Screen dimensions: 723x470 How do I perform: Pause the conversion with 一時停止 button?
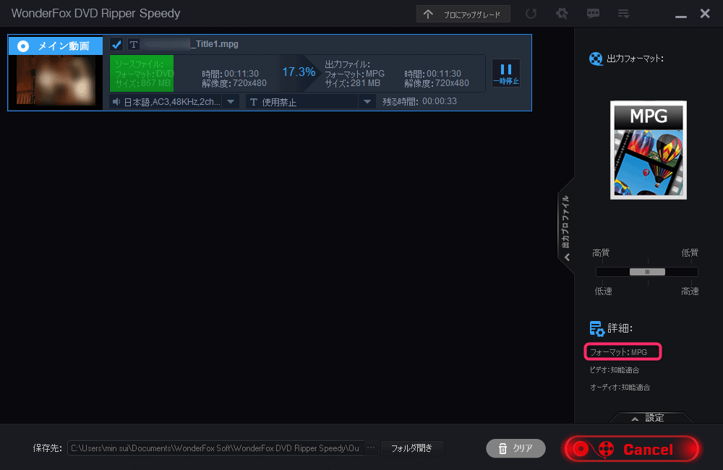coord(505,73)
